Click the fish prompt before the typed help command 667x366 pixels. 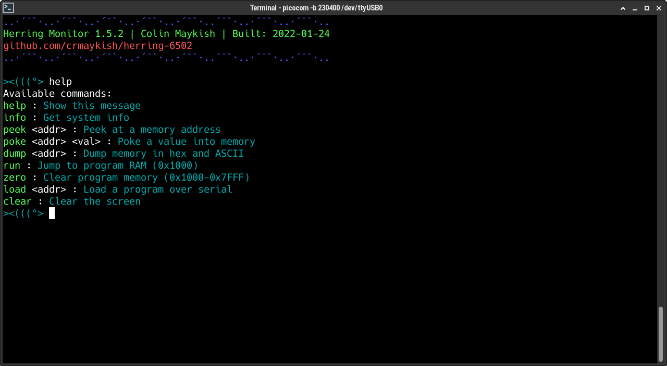pos(23,82)
